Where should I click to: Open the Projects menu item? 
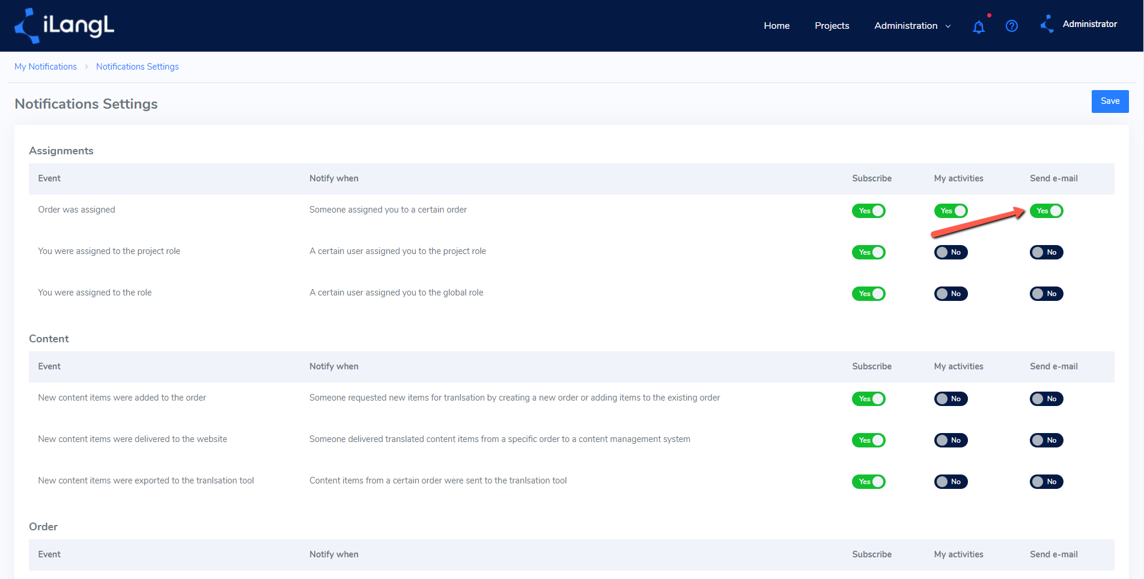click(x=832, y=26)
